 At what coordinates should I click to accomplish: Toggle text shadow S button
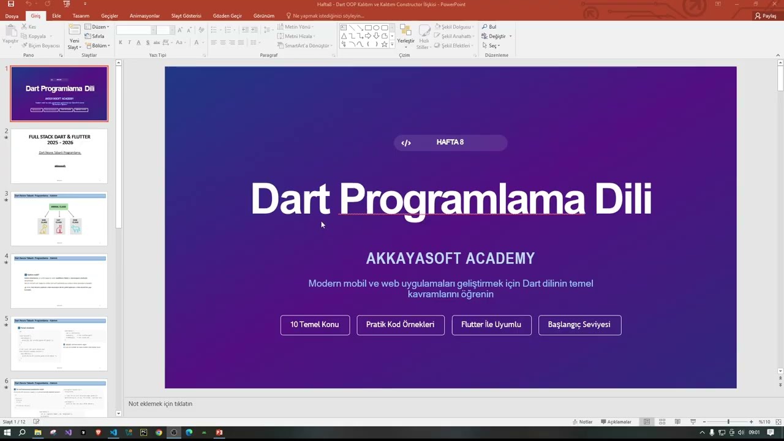[x=148, y=42]
